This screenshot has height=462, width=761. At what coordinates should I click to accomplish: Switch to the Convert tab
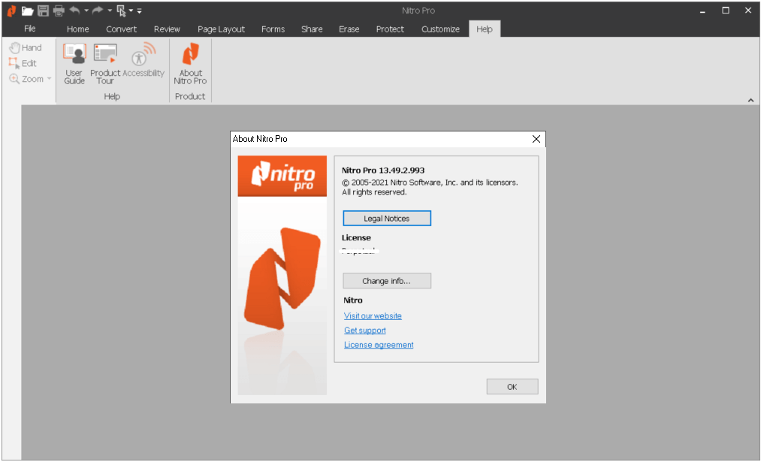(122, 29)
